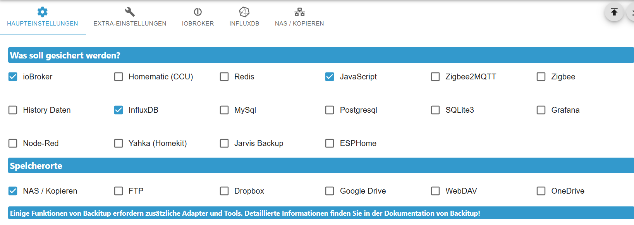Open the EXTRA-EINSTELLUNGEN tab

(130, 24)
